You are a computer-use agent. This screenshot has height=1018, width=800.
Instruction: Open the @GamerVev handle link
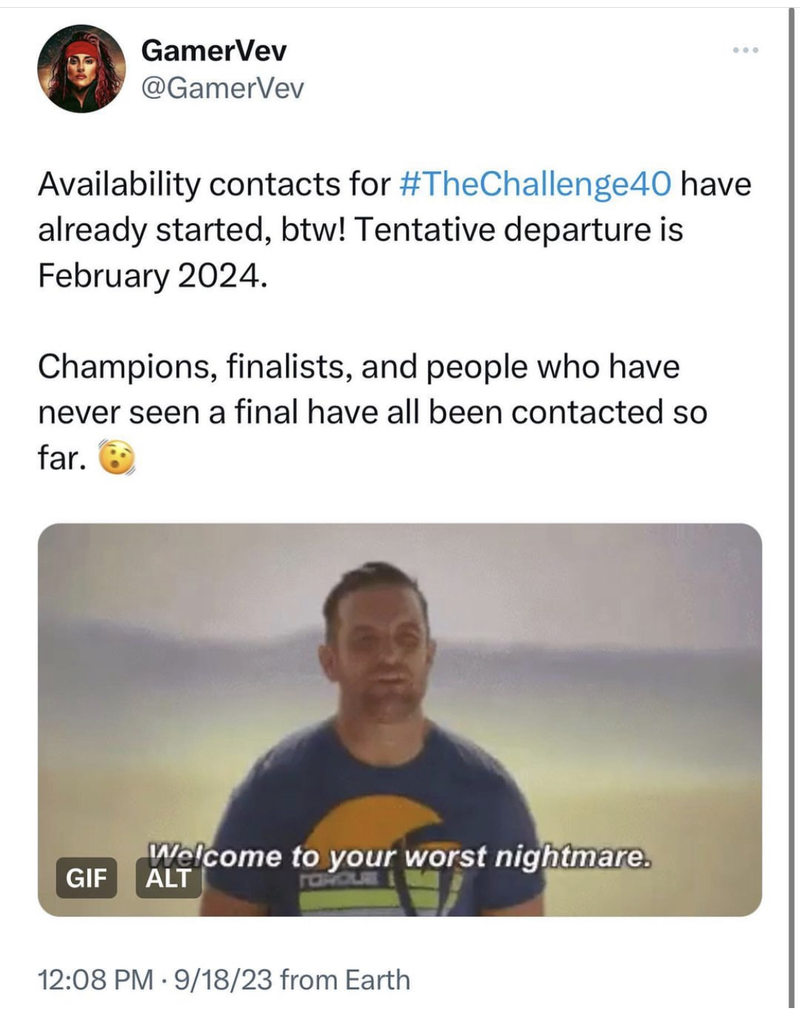(x=223, y=88)
